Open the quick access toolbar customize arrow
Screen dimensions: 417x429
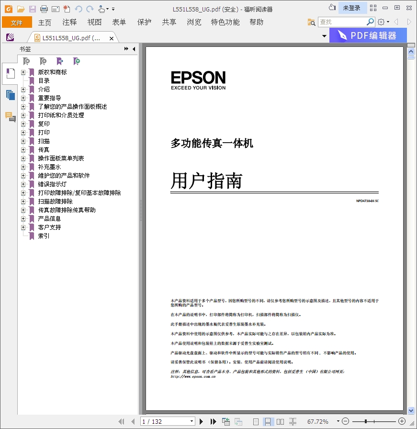113,9
